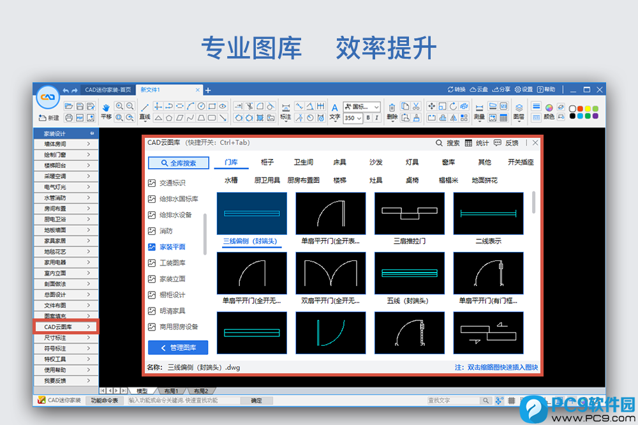This screenshot has height=425, width=638.
Task: Click the Undo arrow in title bar
Action: pyautogui.click(x=66, y=91)
